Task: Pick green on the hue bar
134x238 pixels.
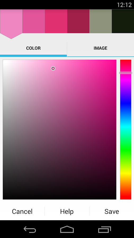Action: point(126,150)
